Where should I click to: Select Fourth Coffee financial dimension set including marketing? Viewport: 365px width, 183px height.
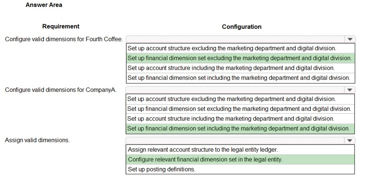[240, 78]
